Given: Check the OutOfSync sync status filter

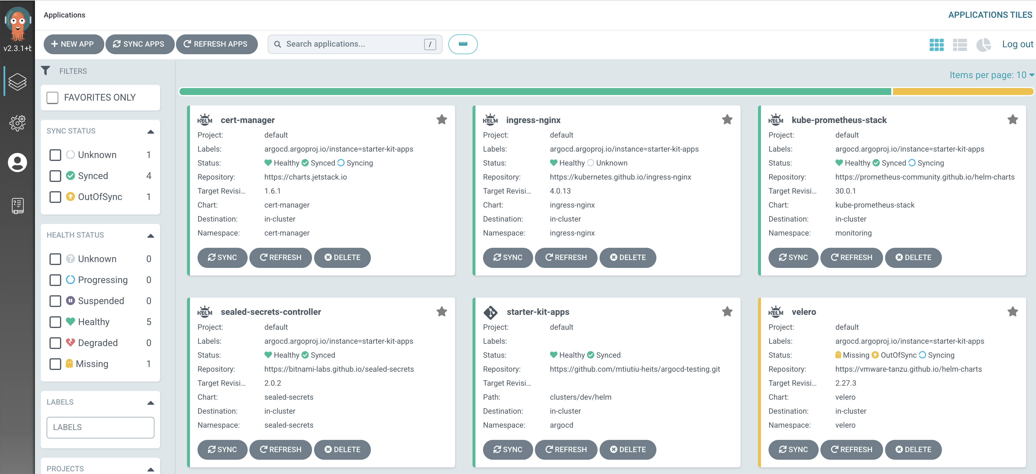Looking at the screenshot, I should tap(55, 197).
